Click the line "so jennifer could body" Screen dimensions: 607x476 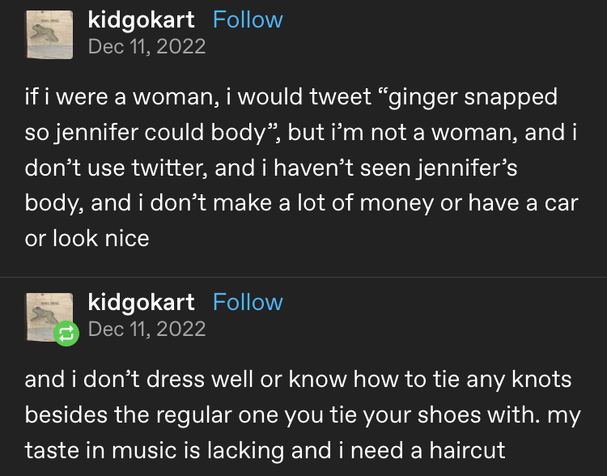pyautogui.click(x=301, y=133)
